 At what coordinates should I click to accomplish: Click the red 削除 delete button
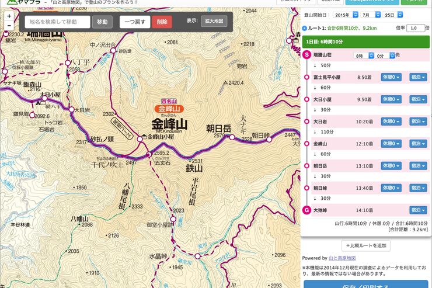point(162,22)
